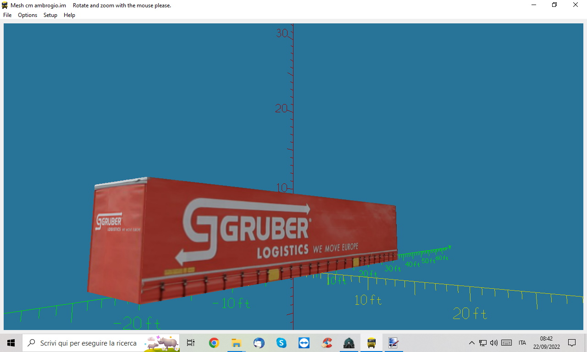Open TeamViewer from the taskbar
This screenshot has height=352, width=587.
click(304, 343)
